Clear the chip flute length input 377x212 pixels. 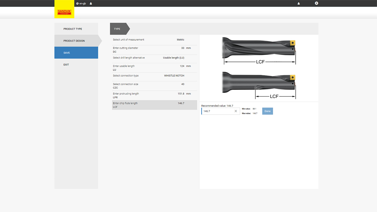click(236, 111)
